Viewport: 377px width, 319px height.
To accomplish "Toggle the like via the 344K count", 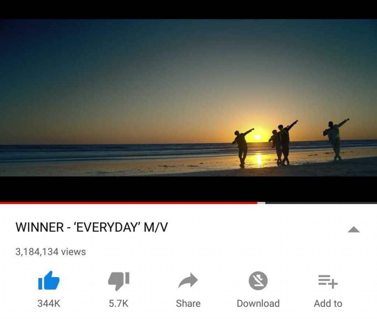I will tap(49, 304).
